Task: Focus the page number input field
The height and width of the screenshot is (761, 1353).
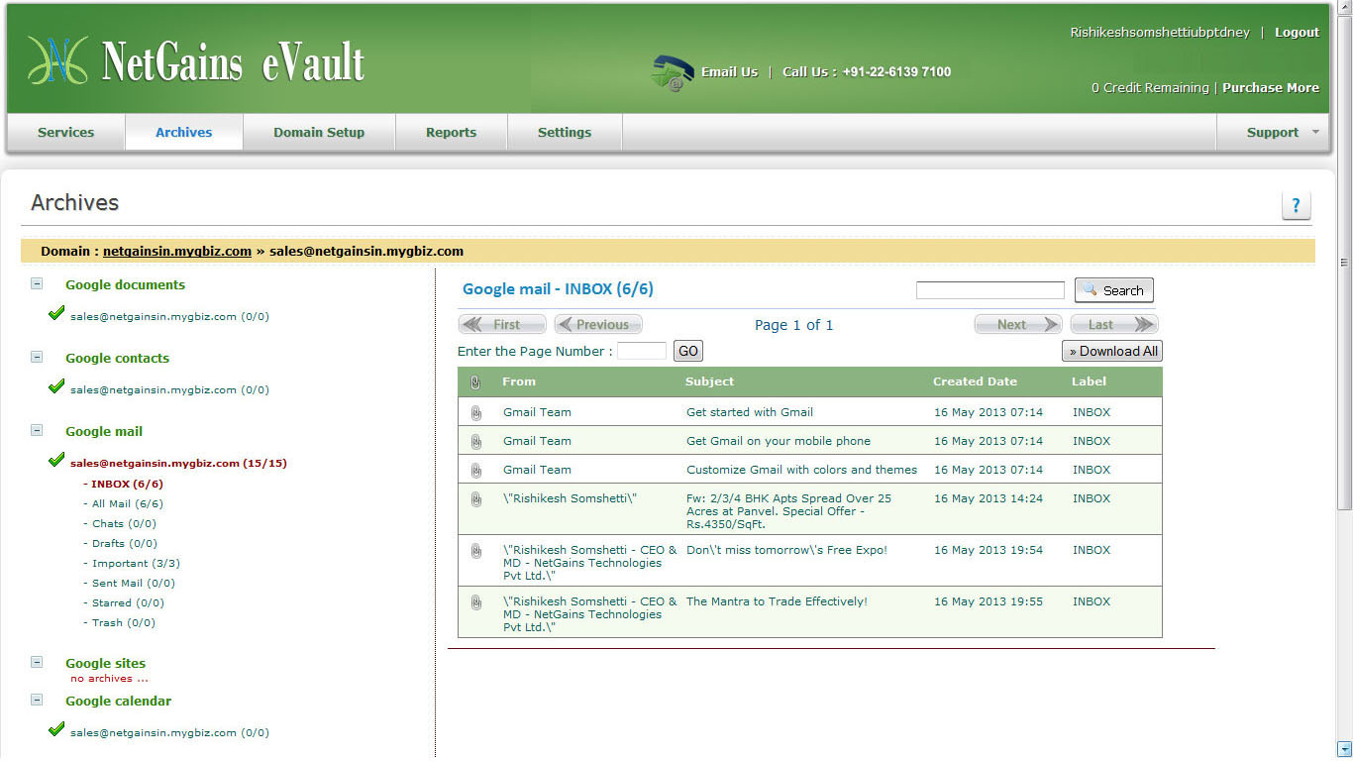Action: point(642,351)
